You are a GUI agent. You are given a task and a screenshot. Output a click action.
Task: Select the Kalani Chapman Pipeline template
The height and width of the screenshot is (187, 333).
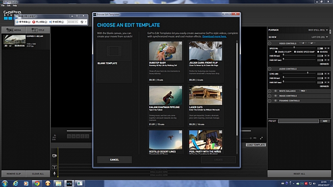point(166,96)
